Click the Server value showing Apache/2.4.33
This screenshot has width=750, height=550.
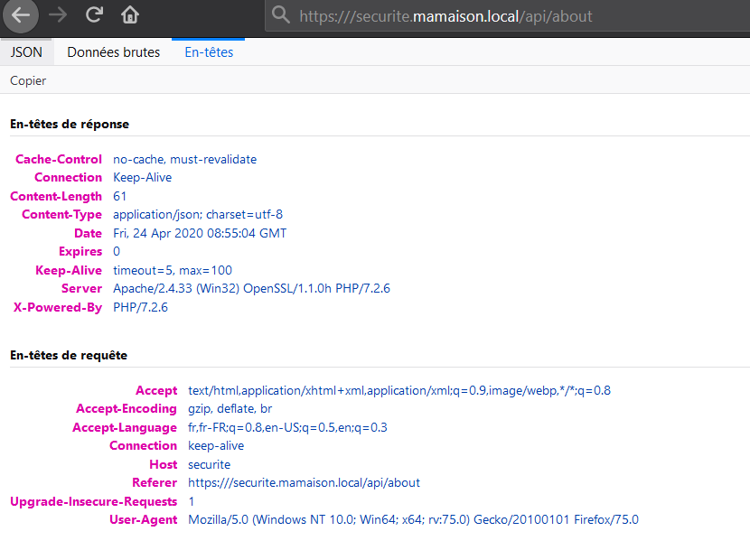point(250,288)
